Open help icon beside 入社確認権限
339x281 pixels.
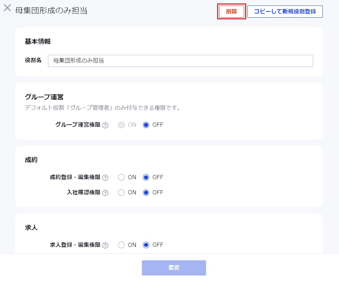point(105,193)
